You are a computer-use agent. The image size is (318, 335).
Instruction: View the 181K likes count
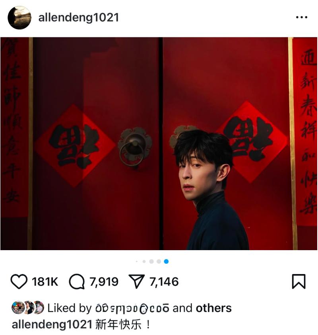45,282
